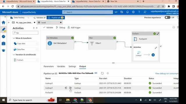
Task: Open the Data Factory dropdown
Action: [20, 18]
